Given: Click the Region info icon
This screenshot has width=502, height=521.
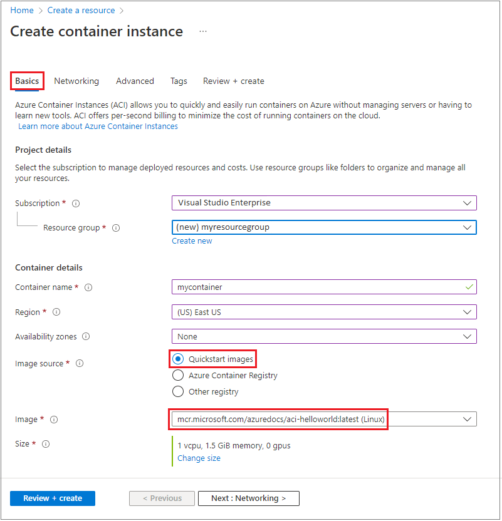Looking at the screenshot, I should (57, 312).
